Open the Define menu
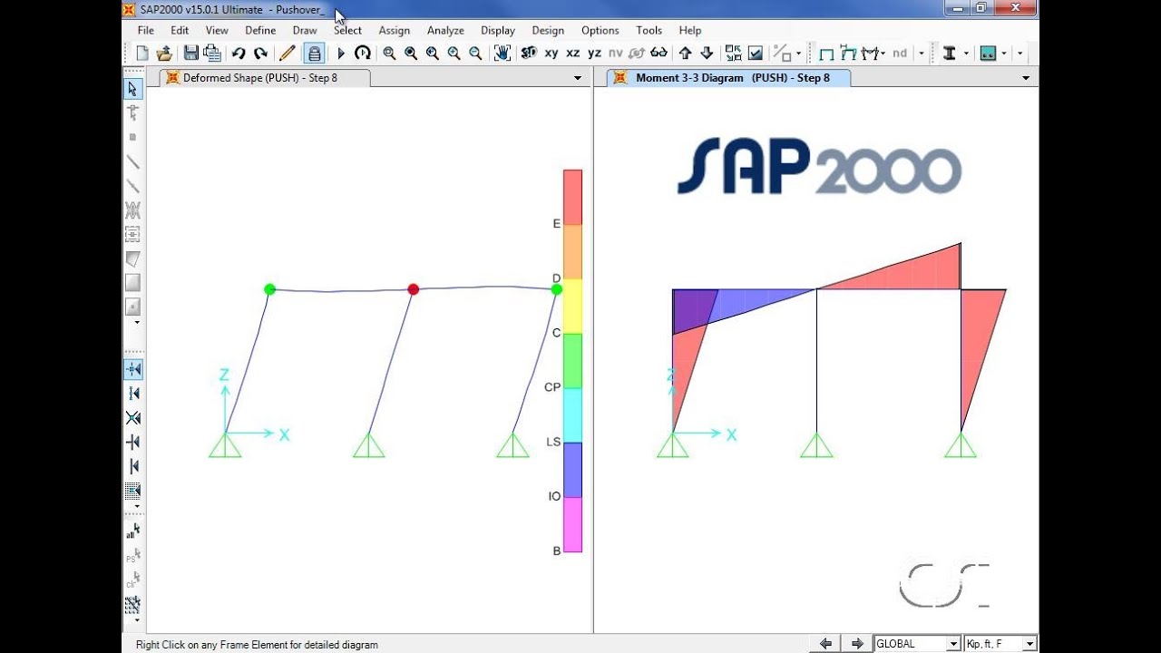This screenshot has width=1161, height=653. (260, 30)
